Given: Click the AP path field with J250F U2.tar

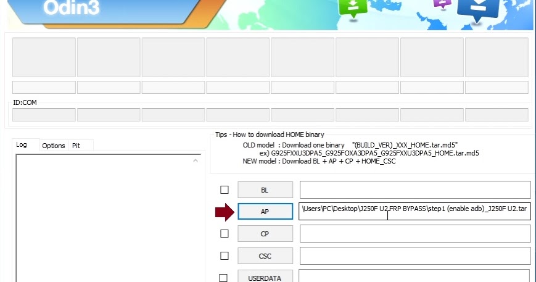Looking at the screenshot, I should [x=414, y=211].
